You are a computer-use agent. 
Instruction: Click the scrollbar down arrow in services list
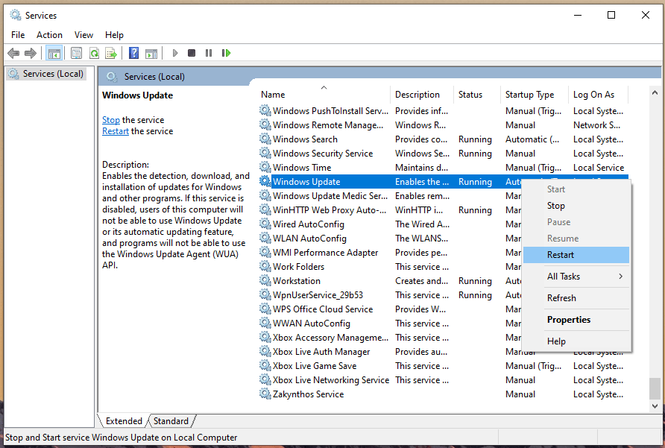coord(655,406)
